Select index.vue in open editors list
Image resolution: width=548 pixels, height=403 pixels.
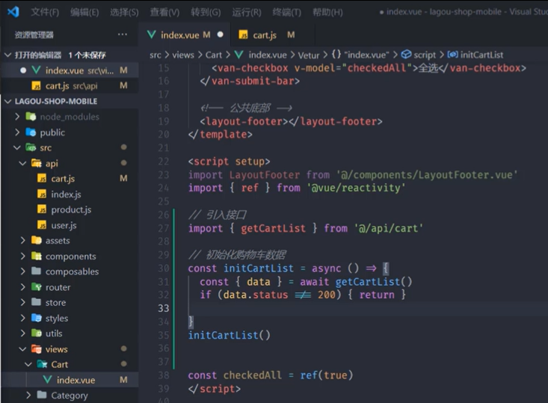70,70
